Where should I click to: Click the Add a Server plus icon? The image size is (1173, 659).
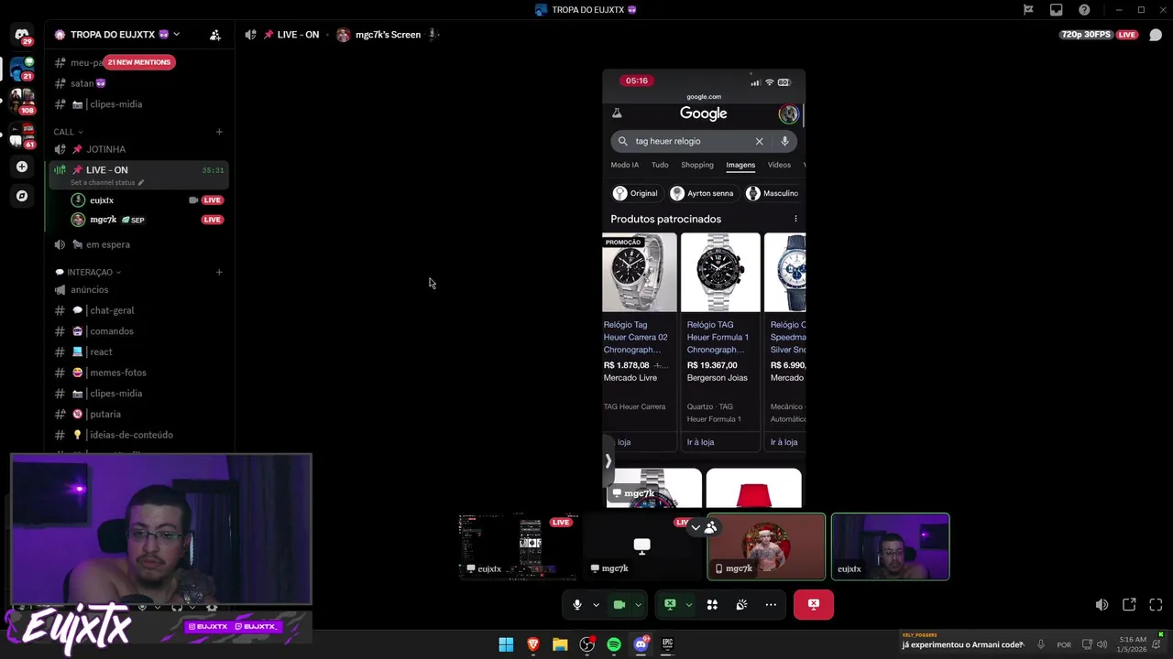tap(22, 167)
